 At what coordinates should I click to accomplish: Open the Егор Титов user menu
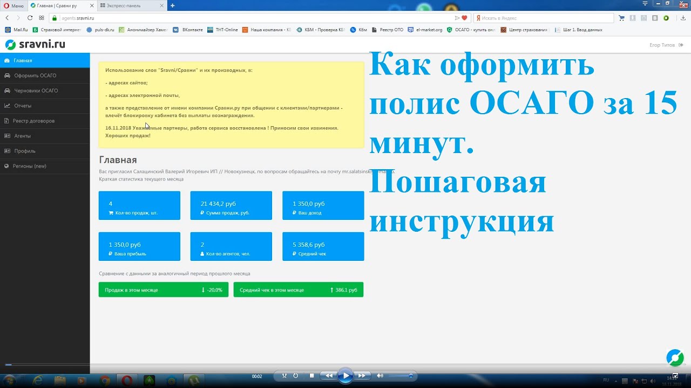[667, 45]
